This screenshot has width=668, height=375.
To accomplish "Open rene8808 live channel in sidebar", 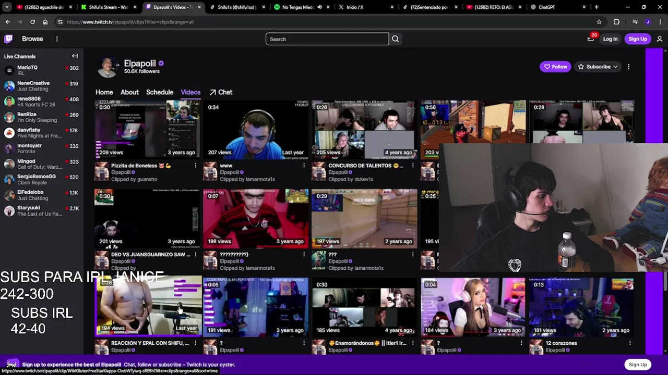I will coord(41,102).
